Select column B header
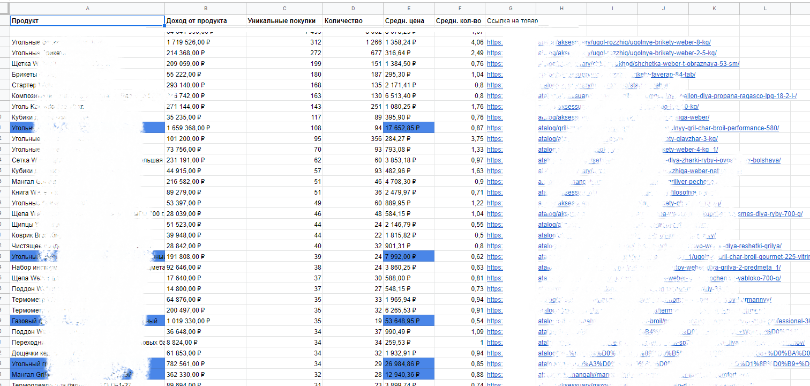The height and width of the screenshot is (386, 810). pyautogui.click(x=205, y=8)
